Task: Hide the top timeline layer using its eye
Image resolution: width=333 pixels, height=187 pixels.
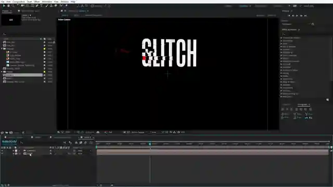Action: tap(2, 151)
